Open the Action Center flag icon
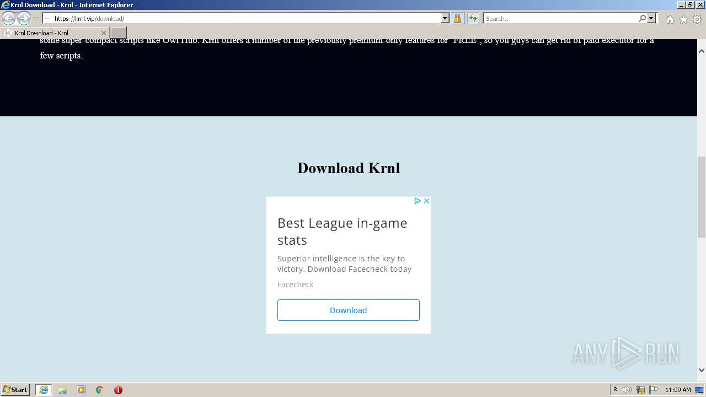Screen dimensions: 706x397 pyautogui.click(x=653, y=390)
